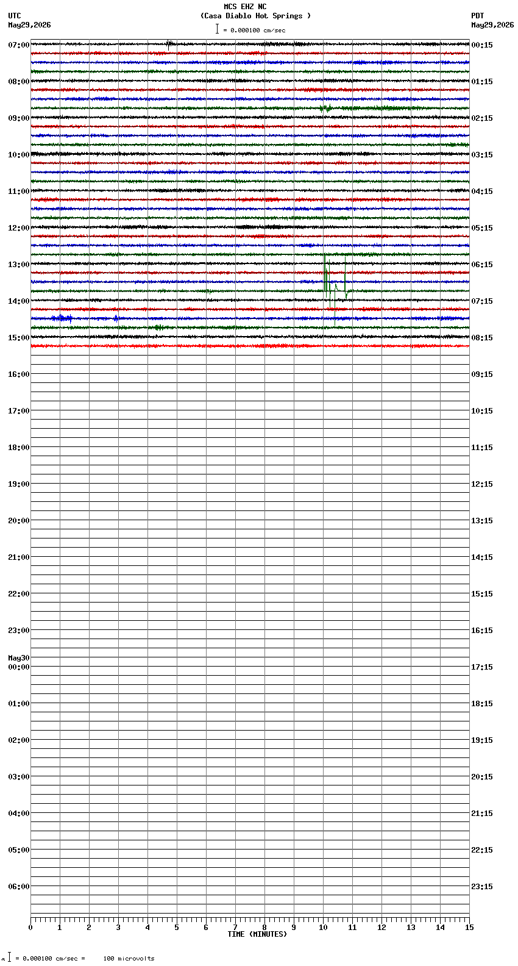Click the May29,2026 date under UTC
518x966 pixels.
click(29, 25)
